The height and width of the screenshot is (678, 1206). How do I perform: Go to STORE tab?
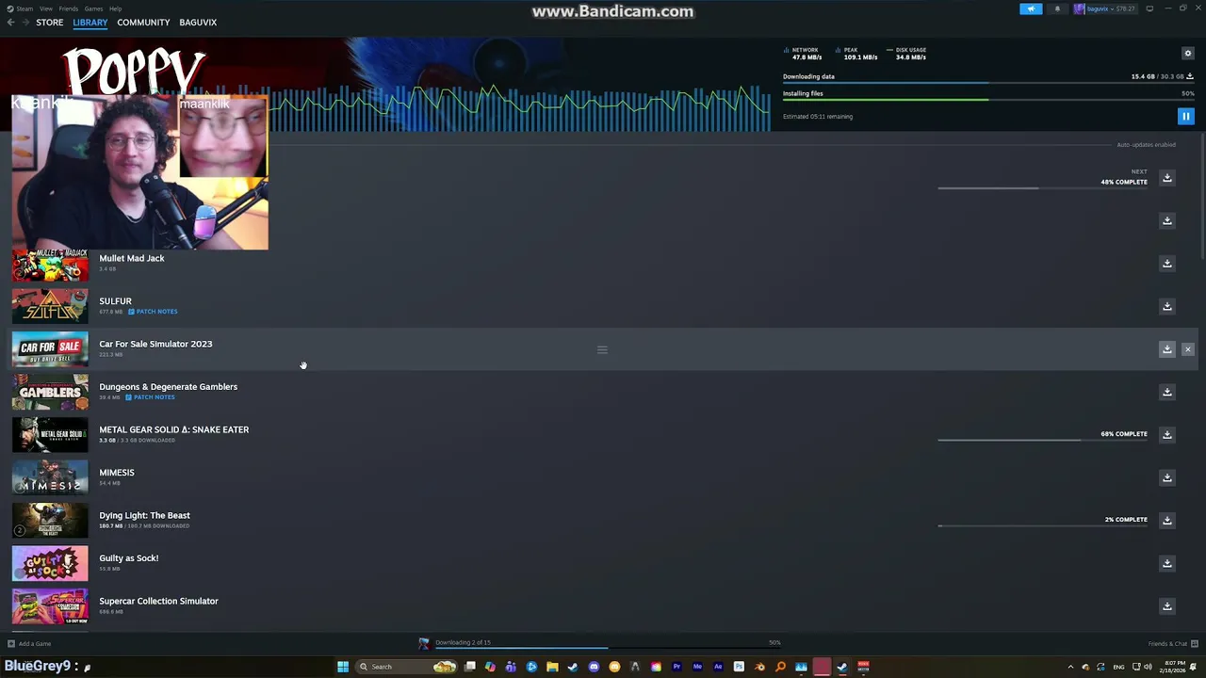point(50,23)
